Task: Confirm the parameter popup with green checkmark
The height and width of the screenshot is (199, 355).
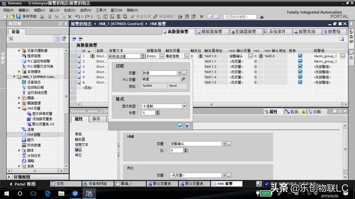Action: (x=180, y=126)
